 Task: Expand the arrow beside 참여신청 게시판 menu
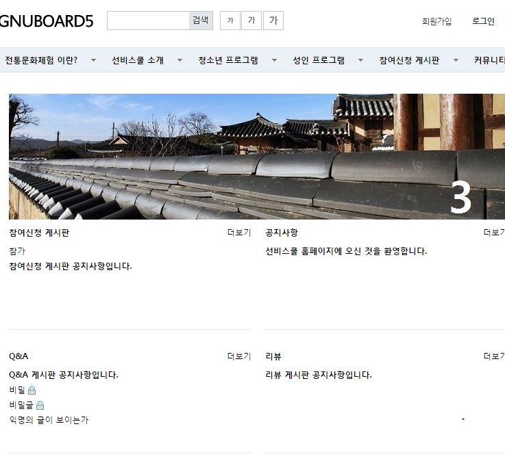[x=456, y=60]
